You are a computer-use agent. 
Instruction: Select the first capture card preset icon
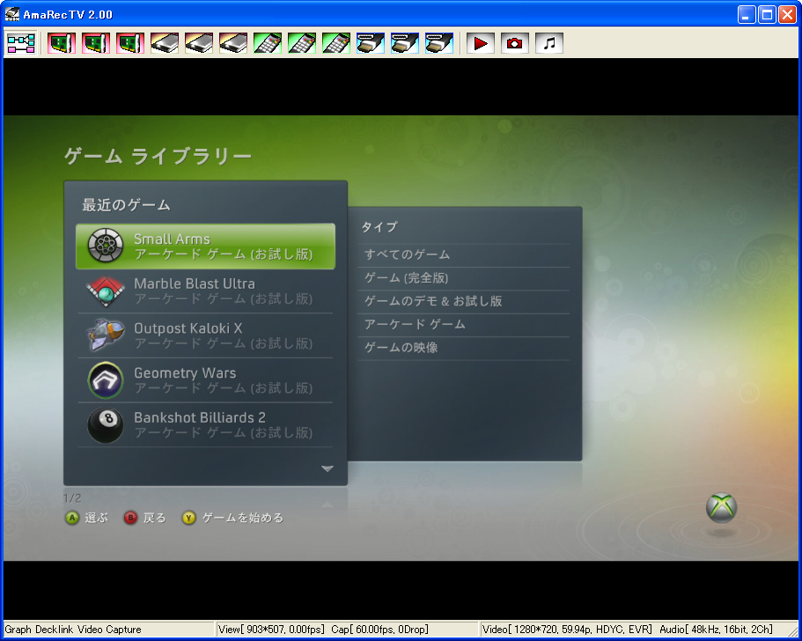(x=62, y=43)
